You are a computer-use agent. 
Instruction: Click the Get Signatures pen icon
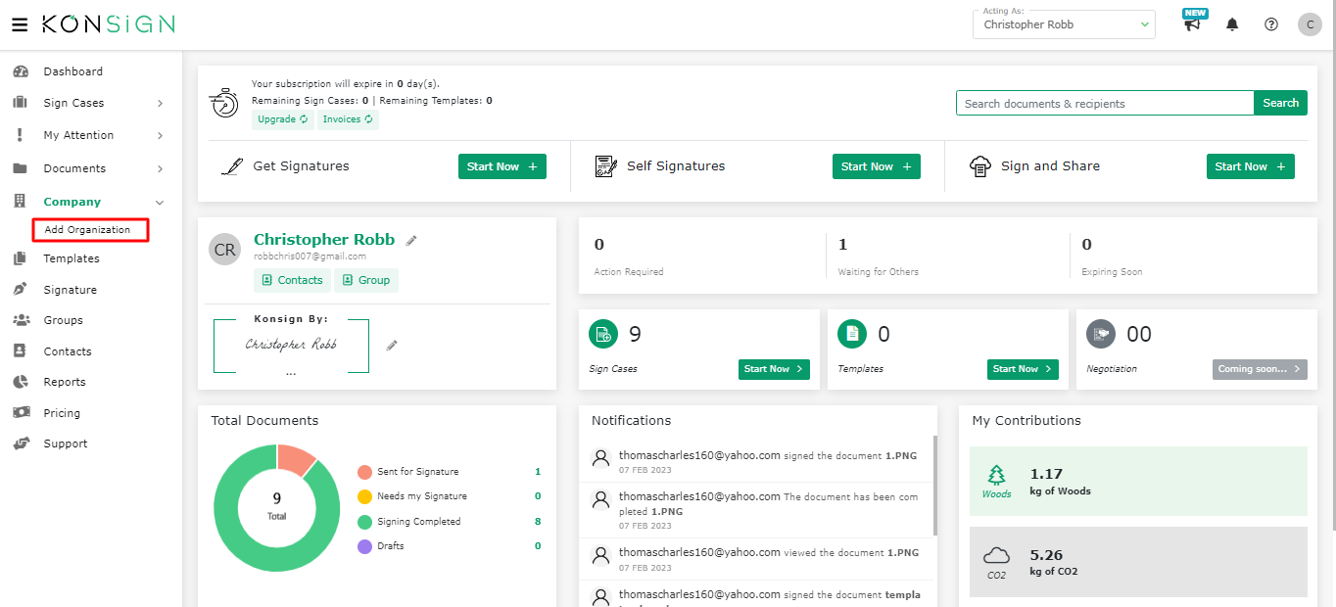pos(232,165)
